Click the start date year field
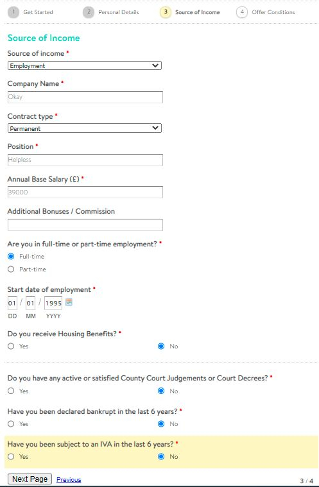This screenshot has width=319, height=487. (x=53, y=303)
